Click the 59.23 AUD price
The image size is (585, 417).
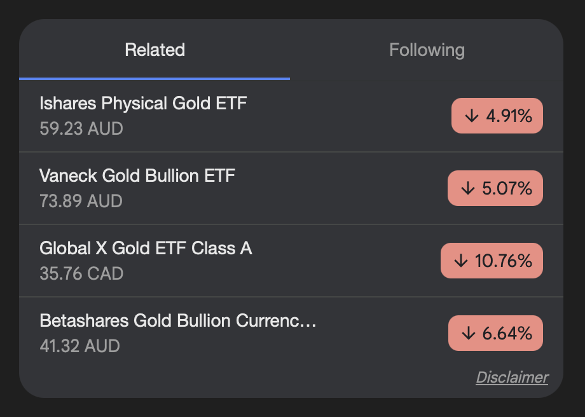pyautogui.click(x=81, y=129)
